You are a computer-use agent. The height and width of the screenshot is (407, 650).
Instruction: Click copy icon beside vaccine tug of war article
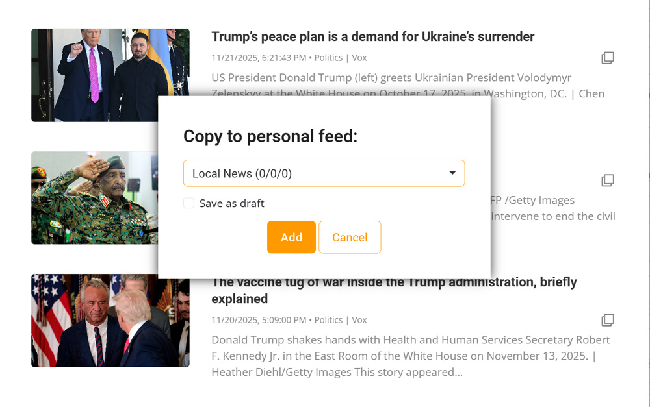pos(608,320)
